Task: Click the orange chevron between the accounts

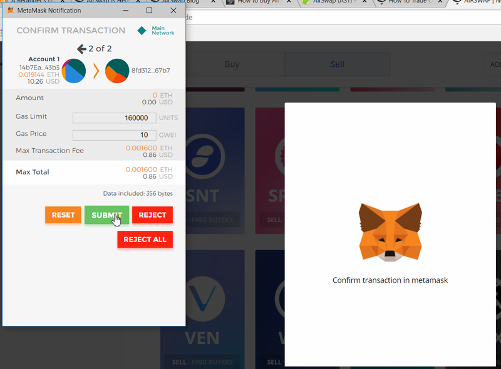Action: tap(96, 71)
